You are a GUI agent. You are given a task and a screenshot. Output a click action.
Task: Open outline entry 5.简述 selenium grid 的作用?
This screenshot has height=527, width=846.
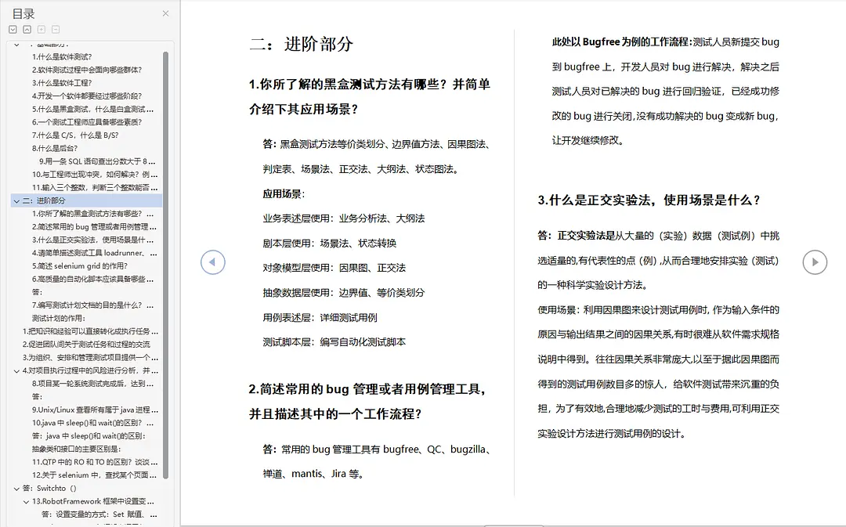[x=80, y=266]
